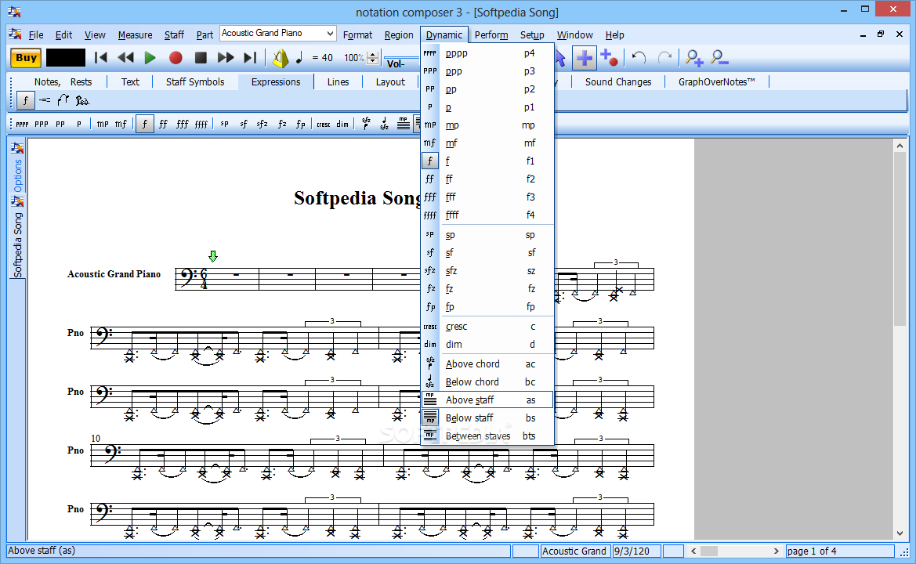The width and height of the screenshot is (916, 564).
Task: Toggle the forte (f) dynamic toolbar button
Action: pyautogui.click(x=144, y=124)
